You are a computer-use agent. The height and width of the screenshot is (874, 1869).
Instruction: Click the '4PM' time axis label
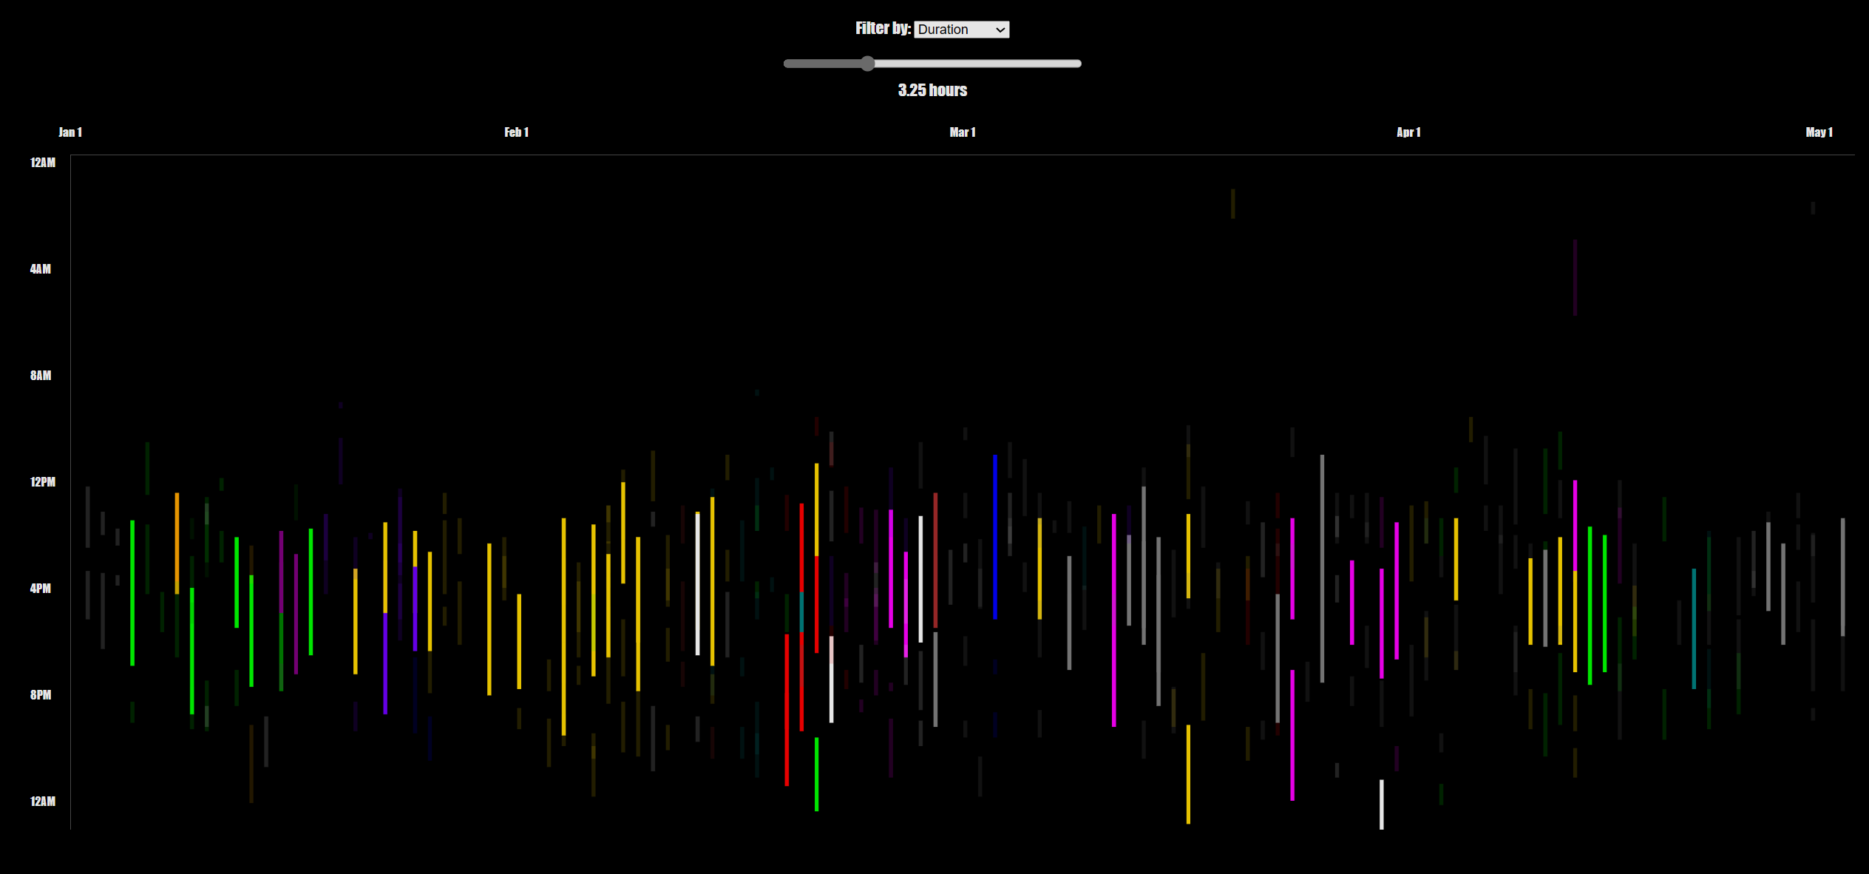coord(41,589)
